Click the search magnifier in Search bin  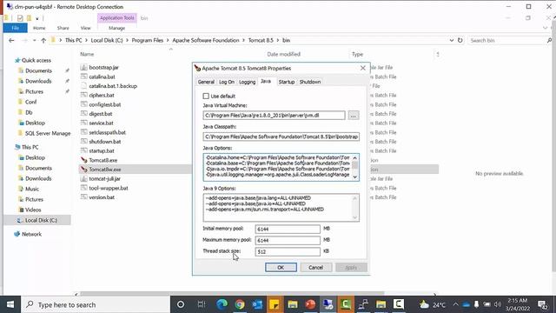(x=549, y=41)
